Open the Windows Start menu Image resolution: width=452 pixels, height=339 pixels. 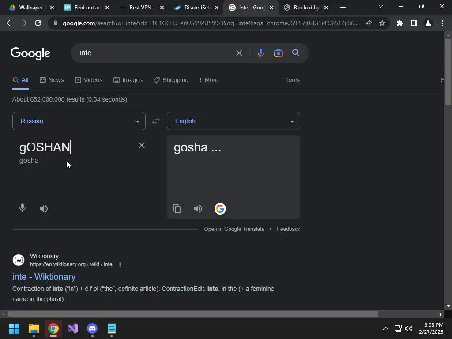pyautogui.click(x=14, y=328)
